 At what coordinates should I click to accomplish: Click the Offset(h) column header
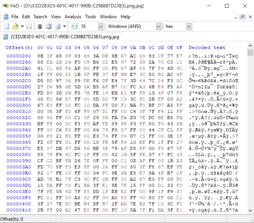pyautogui.click(x=19, y=48)
